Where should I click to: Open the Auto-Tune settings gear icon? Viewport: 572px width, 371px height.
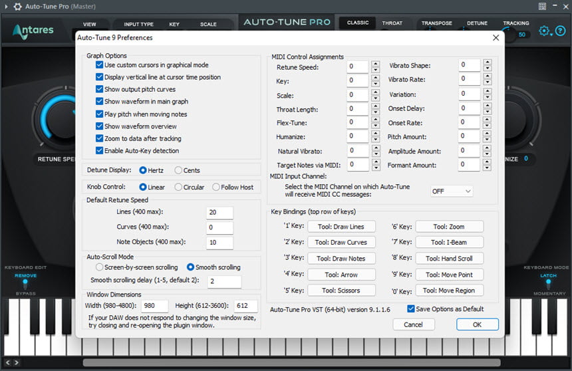point(545,31)
